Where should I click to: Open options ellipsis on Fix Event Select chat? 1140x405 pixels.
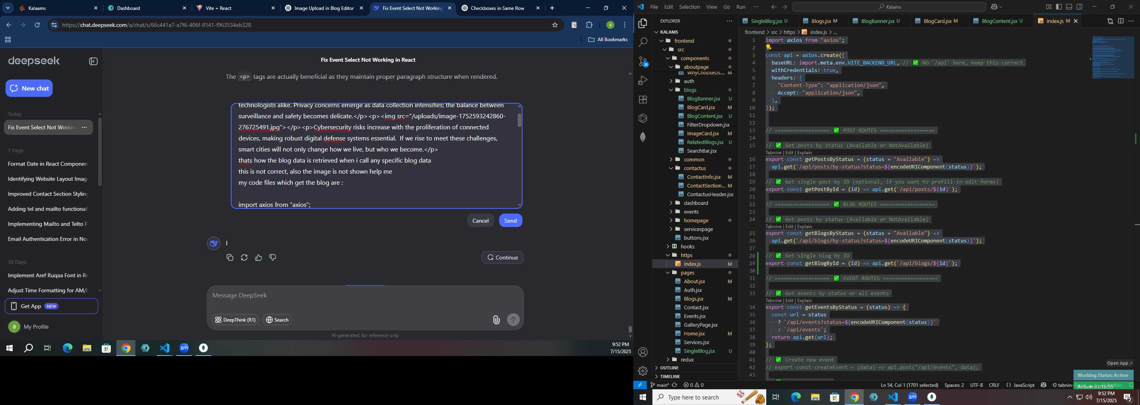84,127
